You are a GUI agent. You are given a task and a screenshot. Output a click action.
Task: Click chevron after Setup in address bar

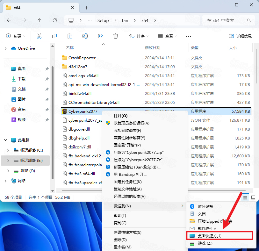pyautogui.click(x=115, y=20)
